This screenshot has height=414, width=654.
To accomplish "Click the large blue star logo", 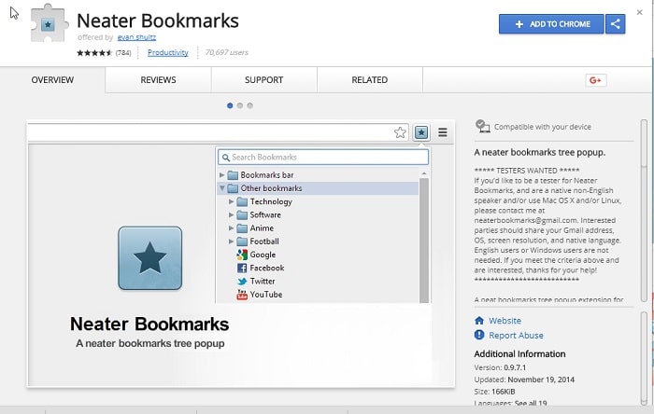I will (x=149, y=258).
